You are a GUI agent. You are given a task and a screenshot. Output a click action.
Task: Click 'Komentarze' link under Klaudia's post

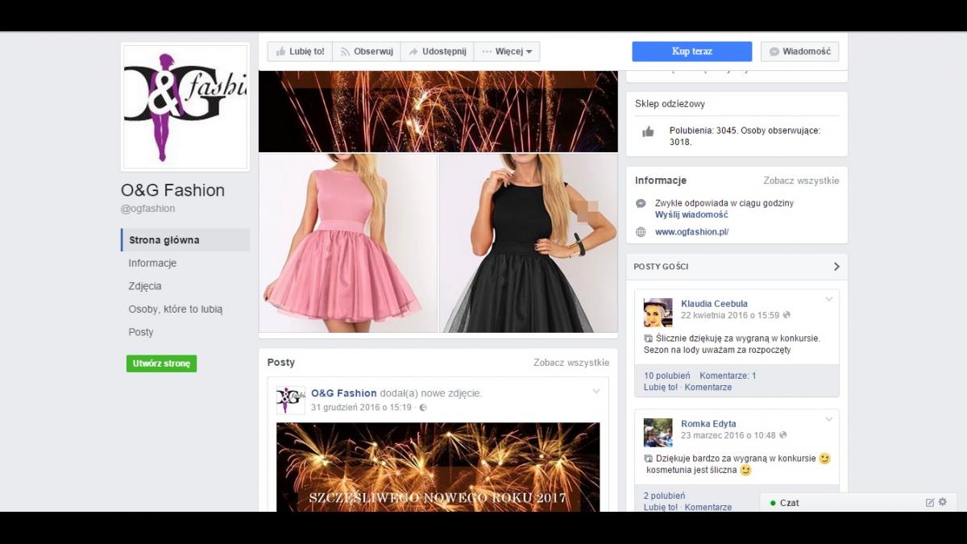tap(708, 387)
